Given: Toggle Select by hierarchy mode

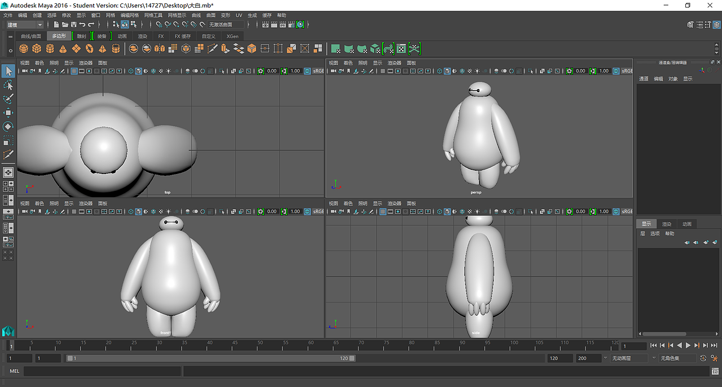Looking at the screenshot, I should click(116, 25).
